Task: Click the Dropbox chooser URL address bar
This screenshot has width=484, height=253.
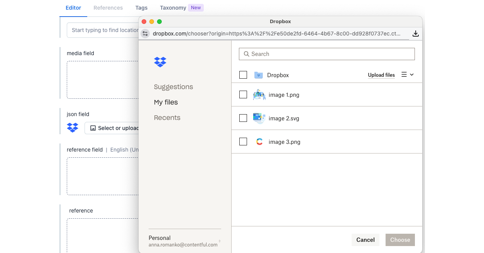Action: point(276,34)
